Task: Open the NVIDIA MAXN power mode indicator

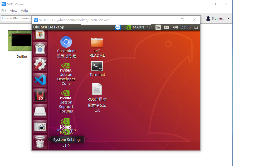Action: click(x=134, y=27)
